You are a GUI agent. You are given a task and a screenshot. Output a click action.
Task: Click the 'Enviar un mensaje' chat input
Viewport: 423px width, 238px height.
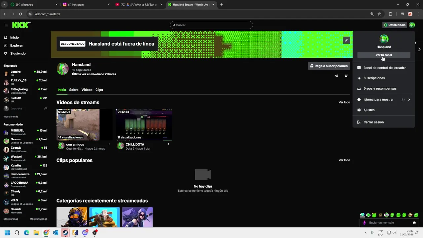(x=388, y=223)
